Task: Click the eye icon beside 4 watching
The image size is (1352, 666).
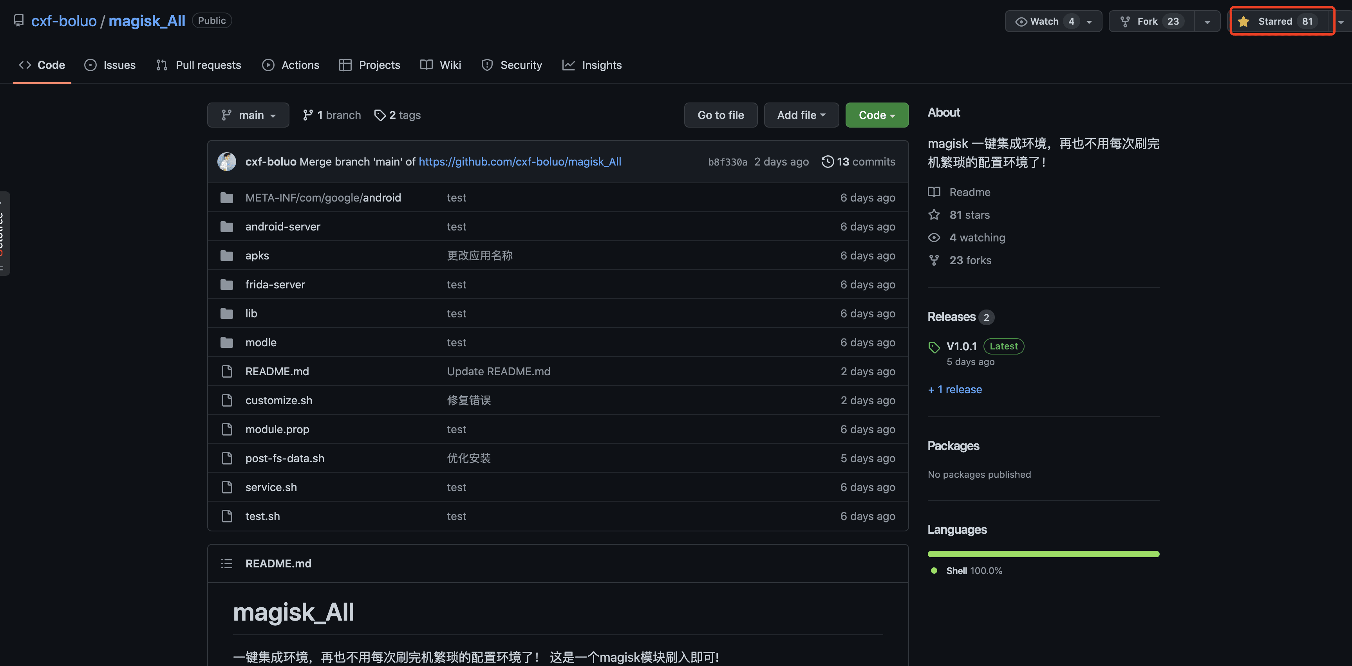Action: point(934,237)
